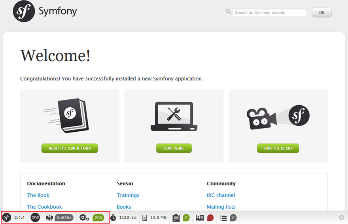
Task: Click the red security status badge
Action: pyautogui.click(x=210, y=218)
